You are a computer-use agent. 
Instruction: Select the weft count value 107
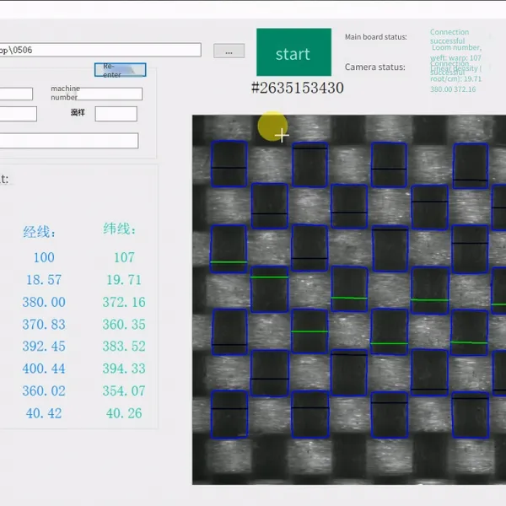click(124, 257)
